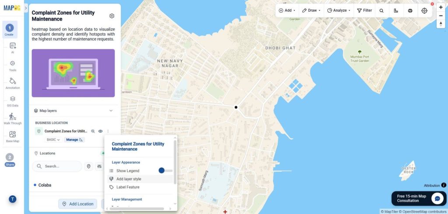Collapse the Map layers section
Image resolution: width=448 pixels, height=214 pixels.
(111, 111)
